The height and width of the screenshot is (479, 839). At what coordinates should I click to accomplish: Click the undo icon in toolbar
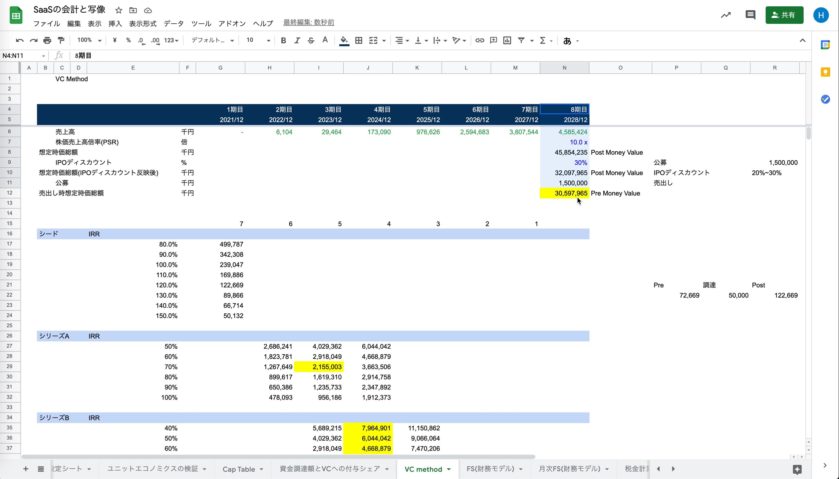click(x=19, y=41)
